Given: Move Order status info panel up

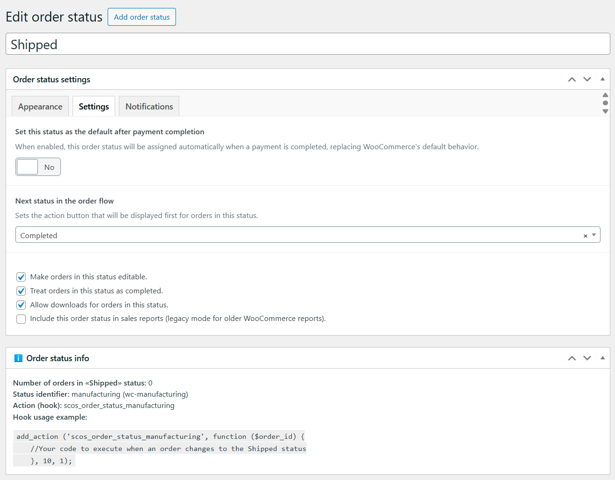Looking at the screenshot, I should pyautogui.click(x=571, y=358).
